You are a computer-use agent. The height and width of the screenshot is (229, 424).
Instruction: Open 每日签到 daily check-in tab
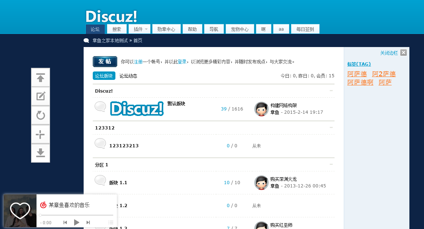pos(305,29)
